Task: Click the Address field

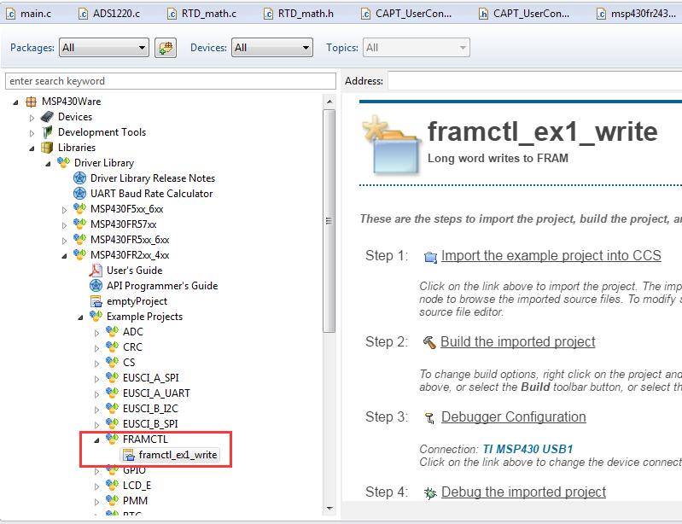Action: point(535,81)
